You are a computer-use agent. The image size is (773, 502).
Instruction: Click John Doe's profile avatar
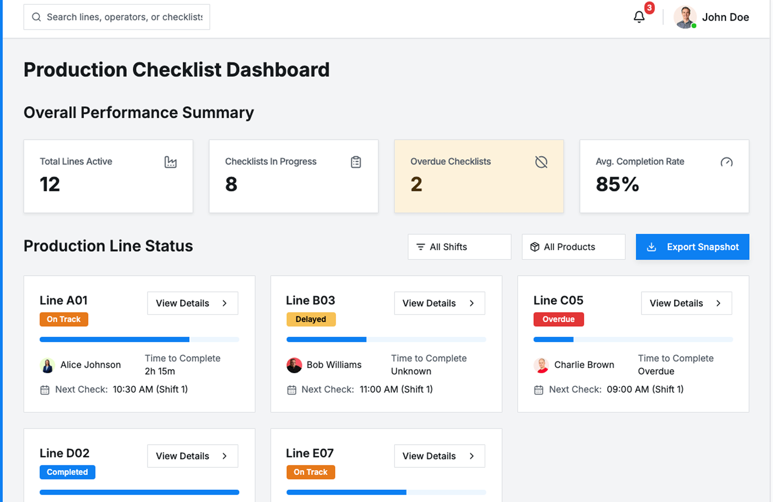coord(684,17)
